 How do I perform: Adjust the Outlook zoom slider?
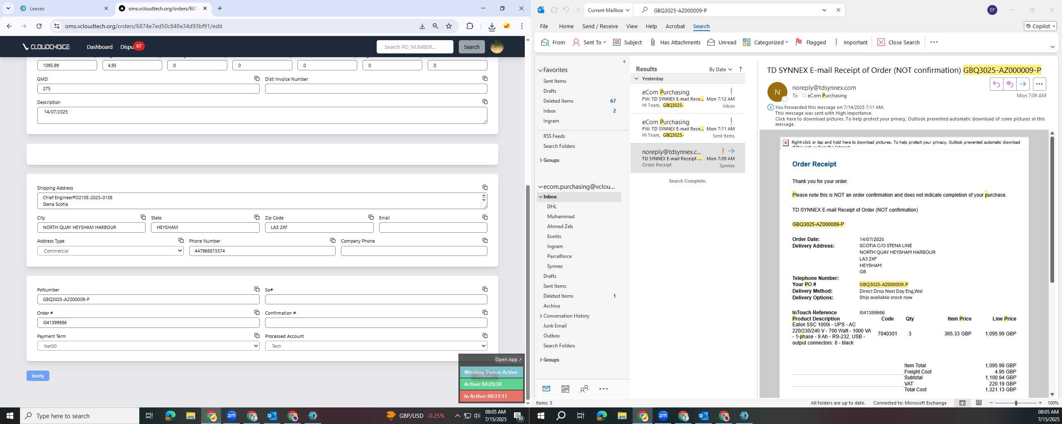[x=1016, y=403]
